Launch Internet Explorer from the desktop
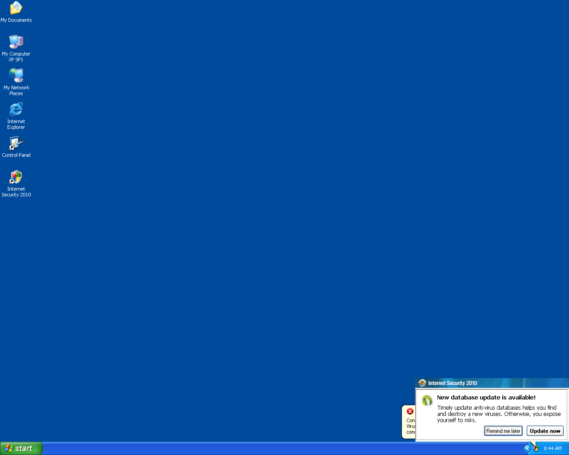Viewport: 569px width, 455px height. click(x=16, y=110)
